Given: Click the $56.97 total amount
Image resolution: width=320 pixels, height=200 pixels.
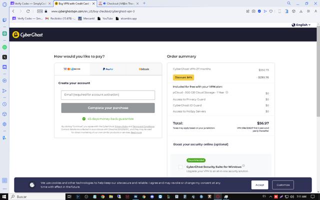Looking at the screenshot, I should pos(263,123).
